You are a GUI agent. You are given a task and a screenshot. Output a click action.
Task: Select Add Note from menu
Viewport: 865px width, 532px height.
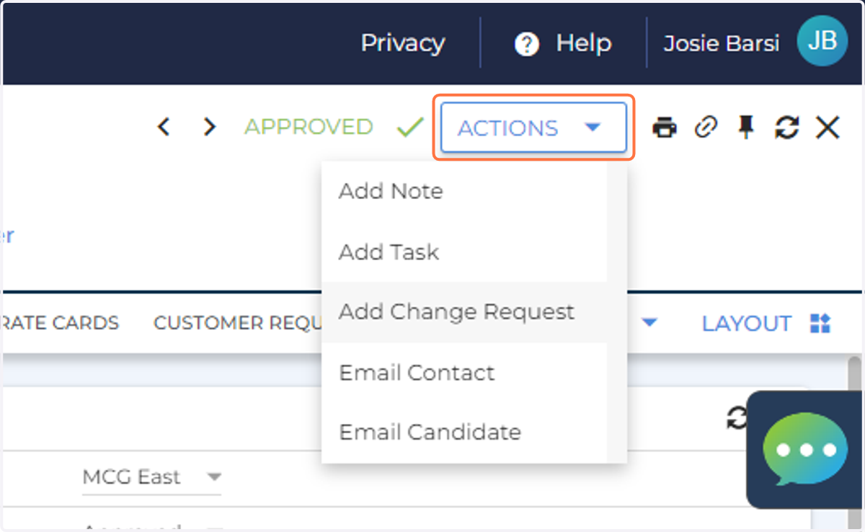point(464,192)
